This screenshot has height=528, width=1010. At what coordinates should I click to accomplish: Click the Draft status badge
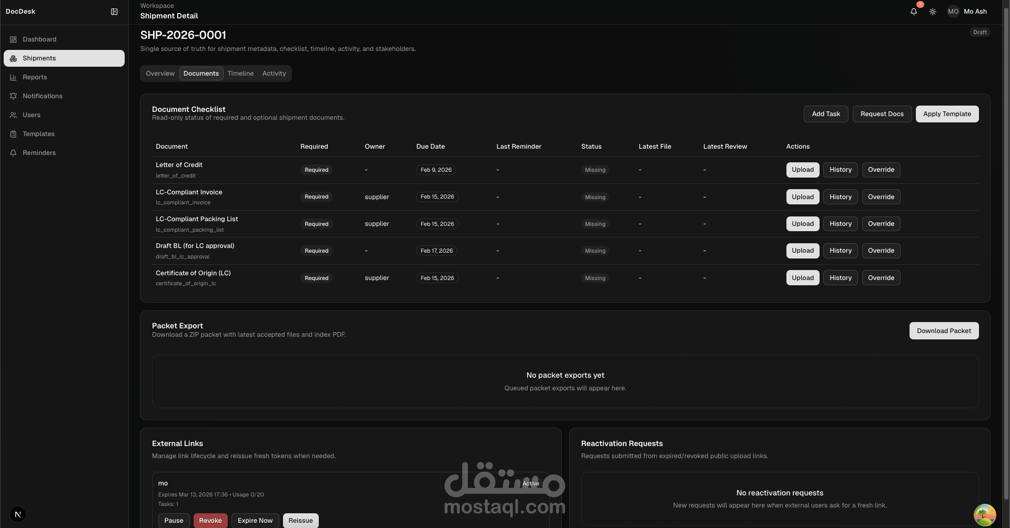[x=979, y=32]
